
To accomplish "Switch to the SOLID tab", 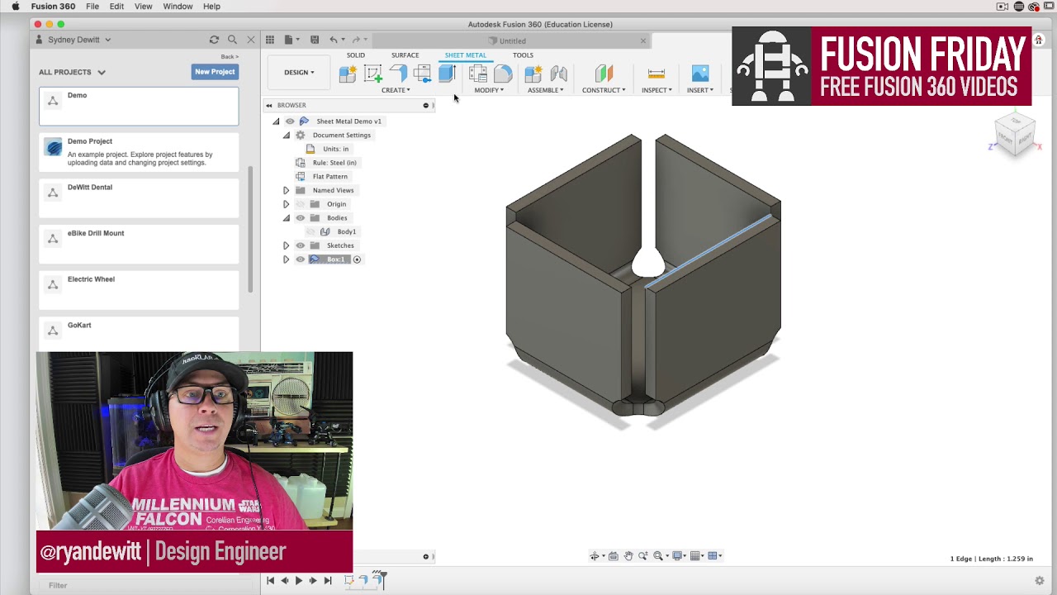I will (356, 55).
